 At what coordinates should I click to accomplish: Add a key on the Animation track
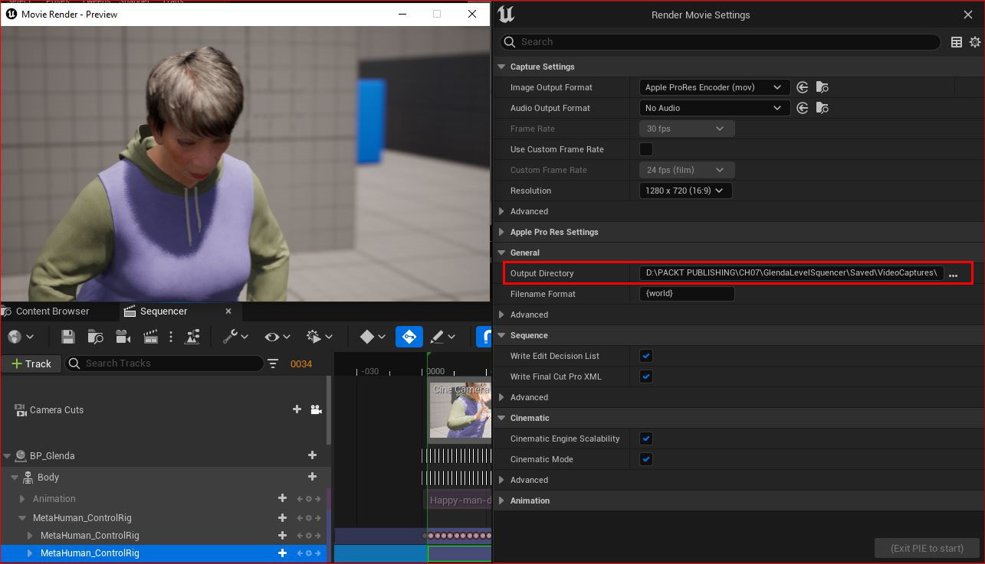(x=309, y=499)
